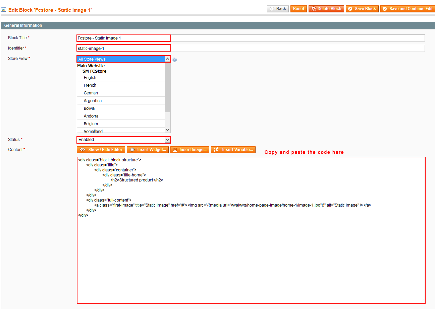The width and height of the screenshot is (436, 311).
Task: Select French store view
Action: [x=121, y=85]
